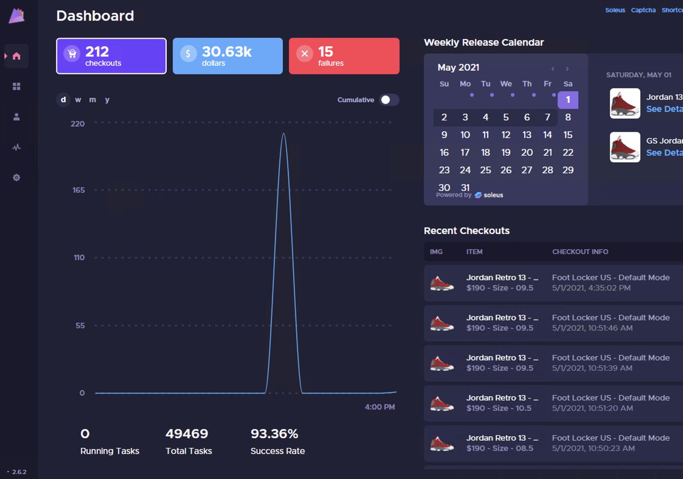Click checkout row dated 10:50:23 AM
Screen dimensions: 683x479
pyautogui.click(x=553, y=443)
